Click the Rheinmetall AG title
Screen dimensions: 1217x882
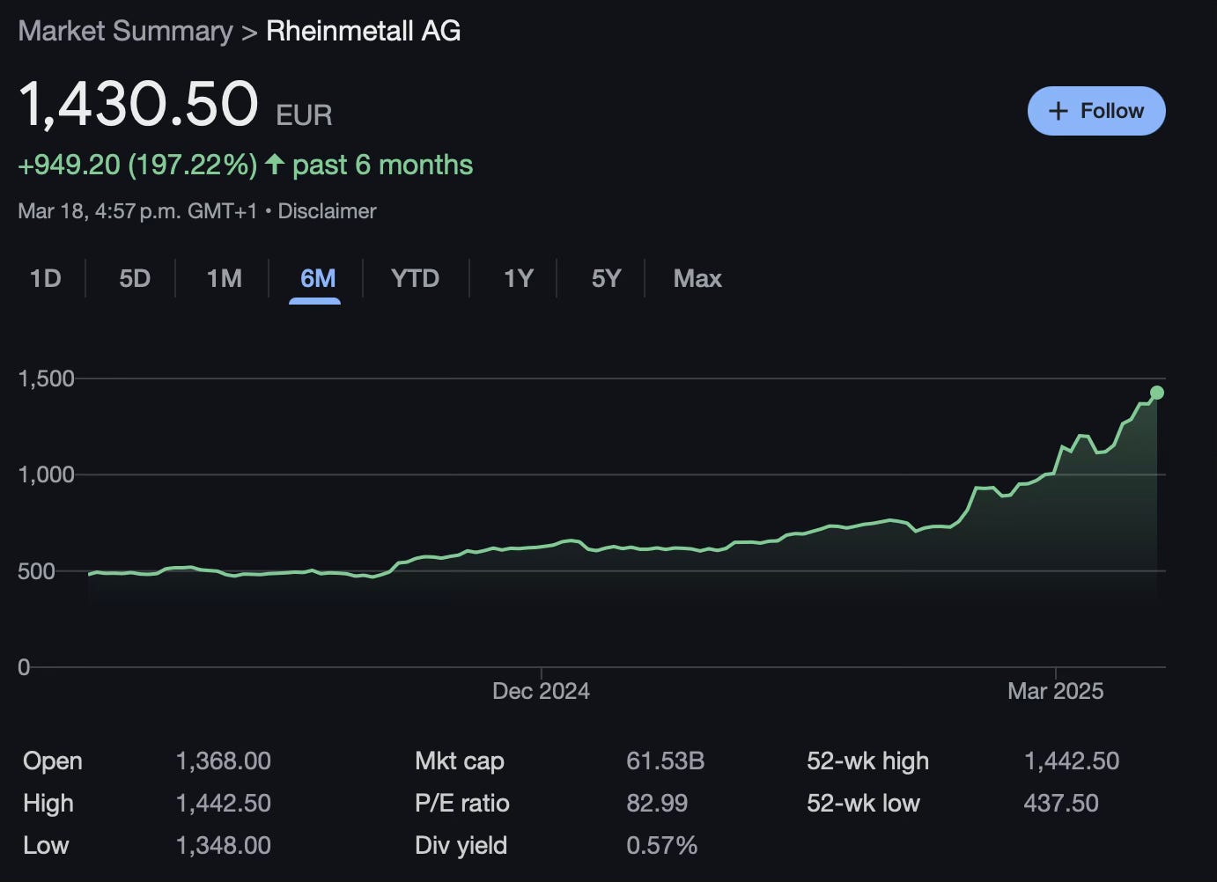pos(364,31)
